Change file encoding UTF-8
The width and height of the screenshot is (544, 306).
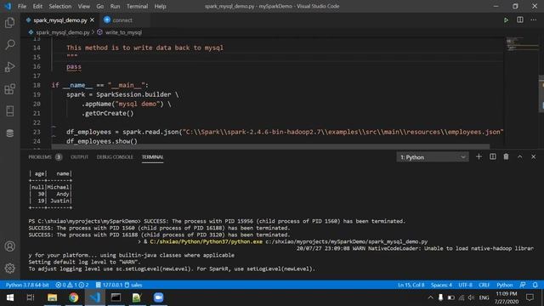(465, 285)
